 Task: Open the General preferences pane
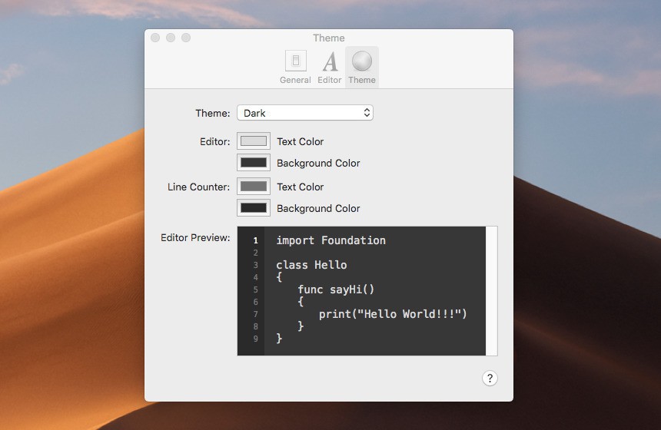click(295, 67)
